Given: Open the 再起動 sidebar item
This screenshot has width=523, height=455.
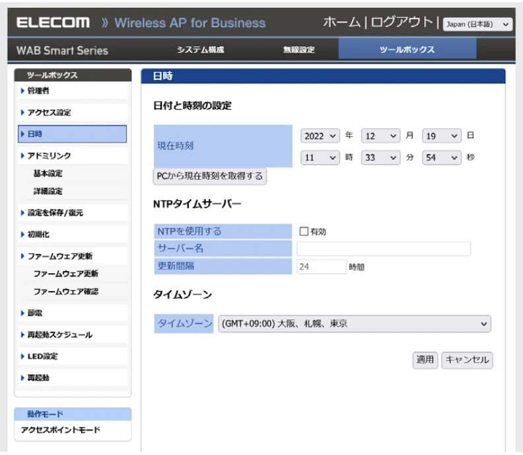Looking at the screenshot, I should tap(73, 378).
